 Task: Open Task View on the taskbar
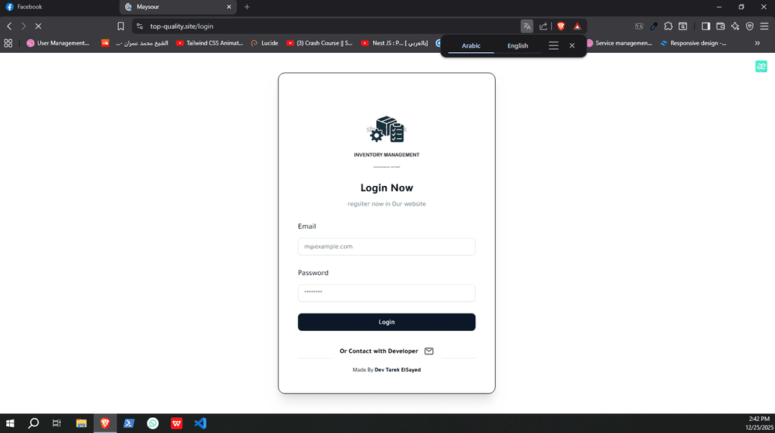[57, 423]
